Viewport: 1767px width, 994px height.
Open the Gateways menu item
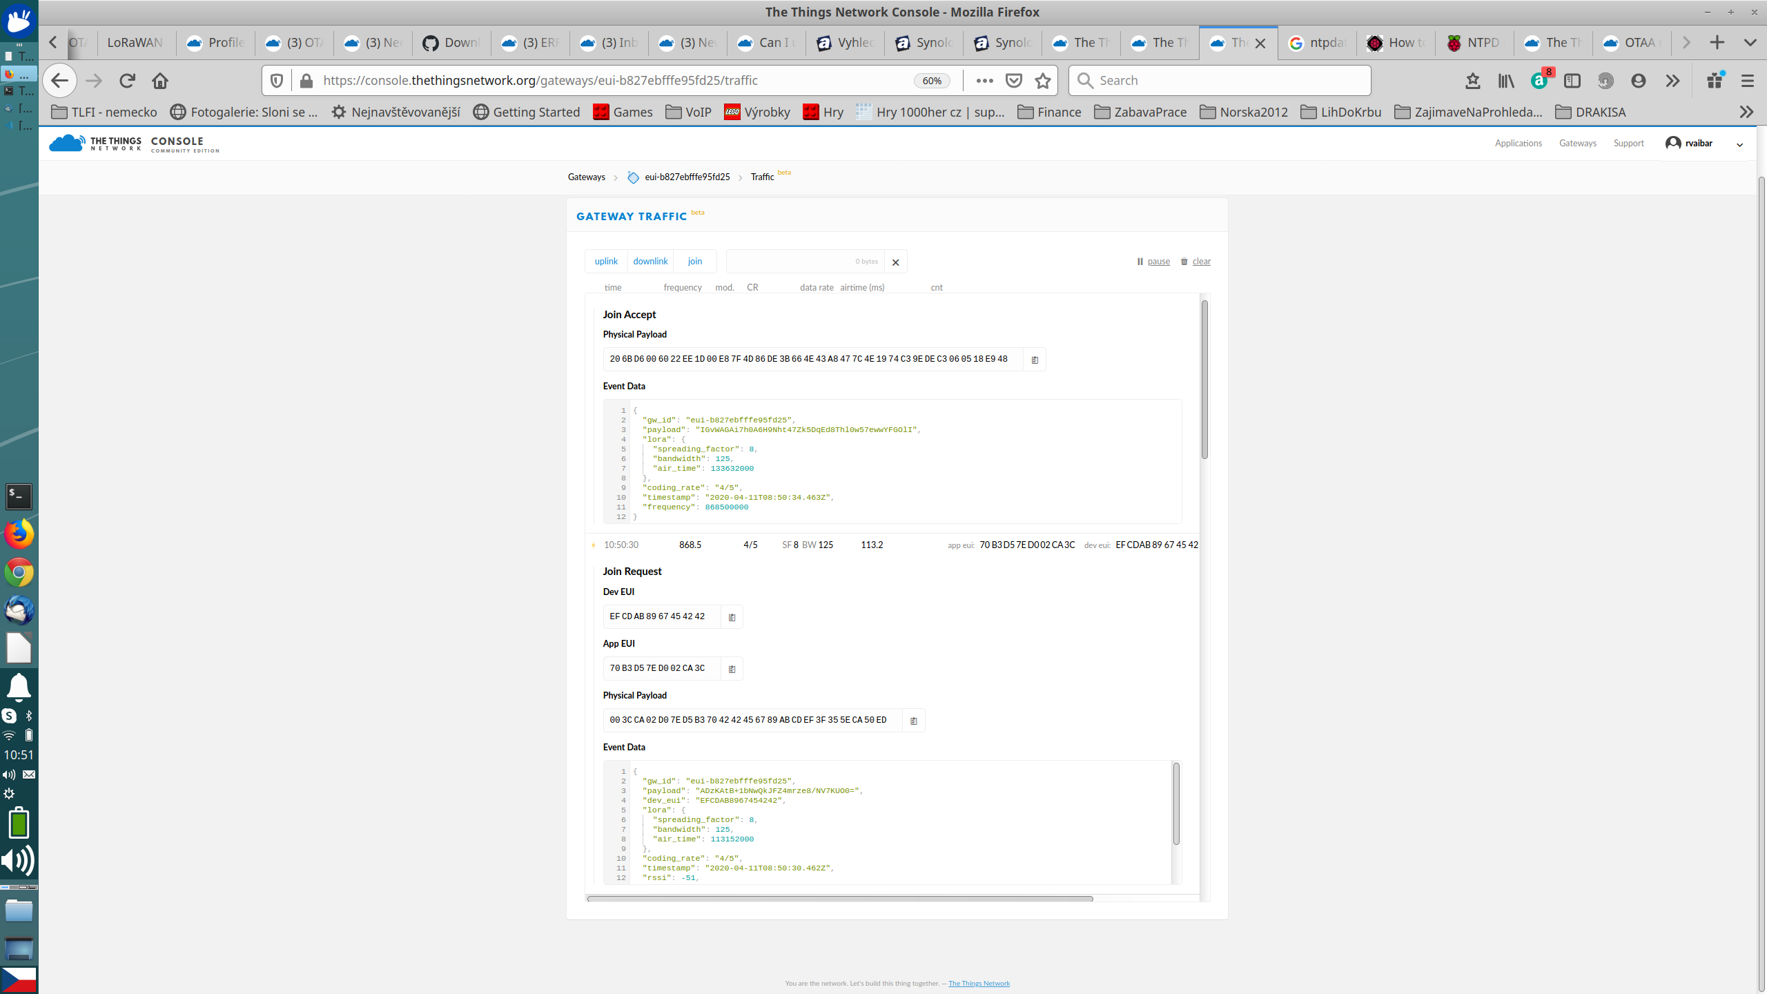tap(1577, 144)
